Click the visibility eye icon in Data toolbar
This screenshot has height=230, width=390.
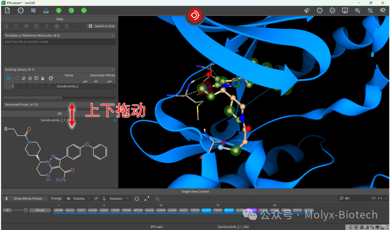(26, 26)
